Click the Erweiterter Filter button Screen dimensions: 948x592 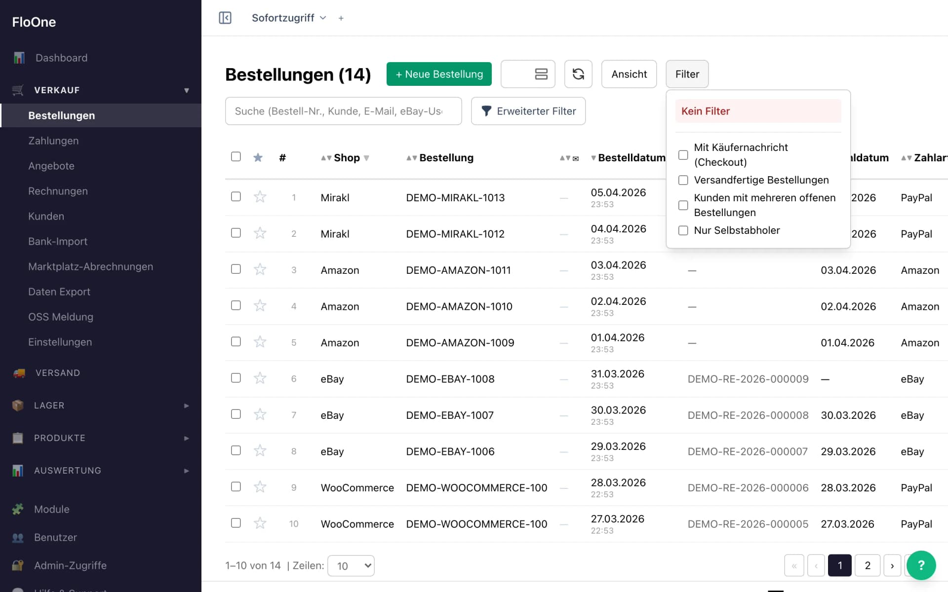point(528,111)
